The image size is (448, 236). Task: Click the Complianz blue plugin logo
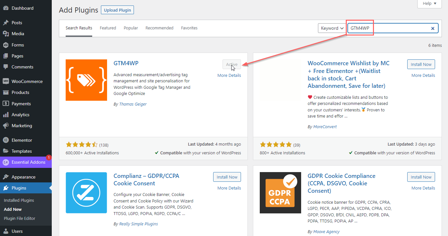pos(86,193)
